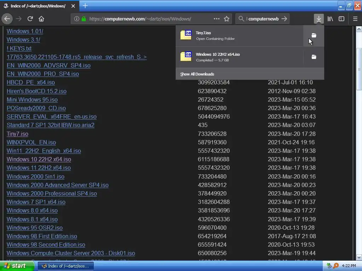
Task: Download Windows 8.1 x64.iso
Action: (32, 219)
